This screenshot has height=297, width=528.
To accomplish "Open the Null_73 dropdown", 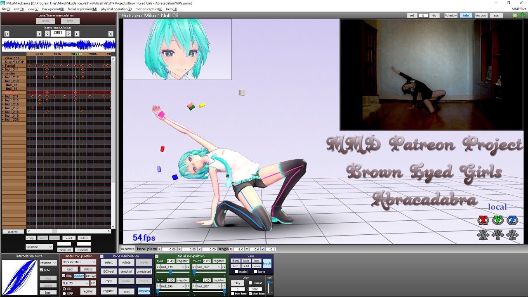I will 75,283.
